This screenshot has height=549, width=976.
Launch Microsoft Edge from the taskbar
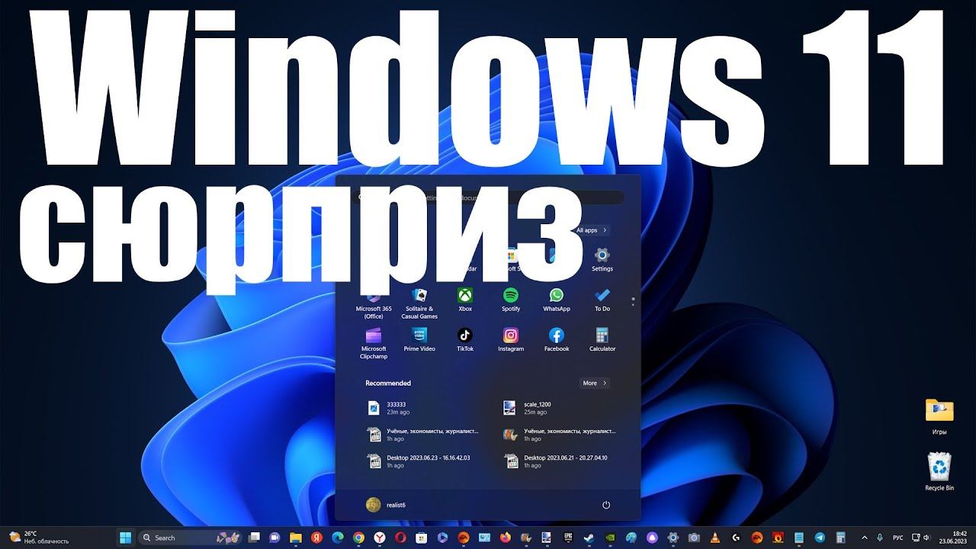(337, 538)
